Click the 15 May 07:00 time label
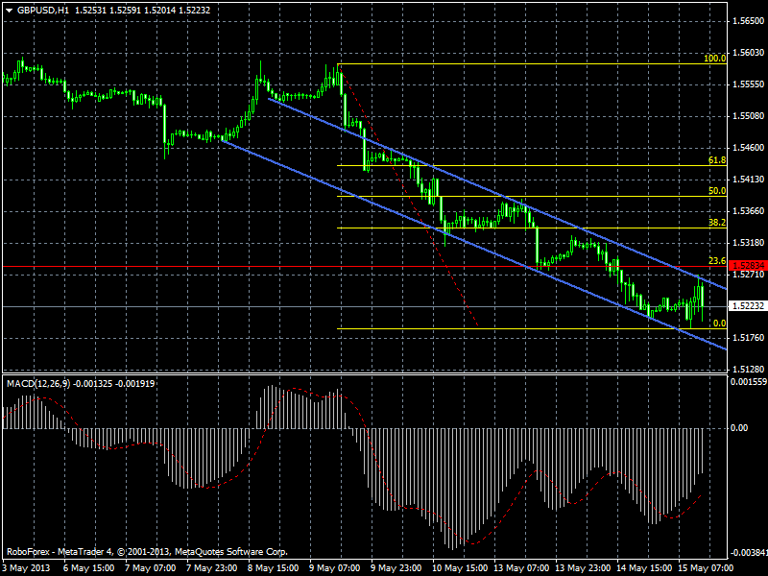This screenshot has height=576, width=768. [x=706, y=568]
